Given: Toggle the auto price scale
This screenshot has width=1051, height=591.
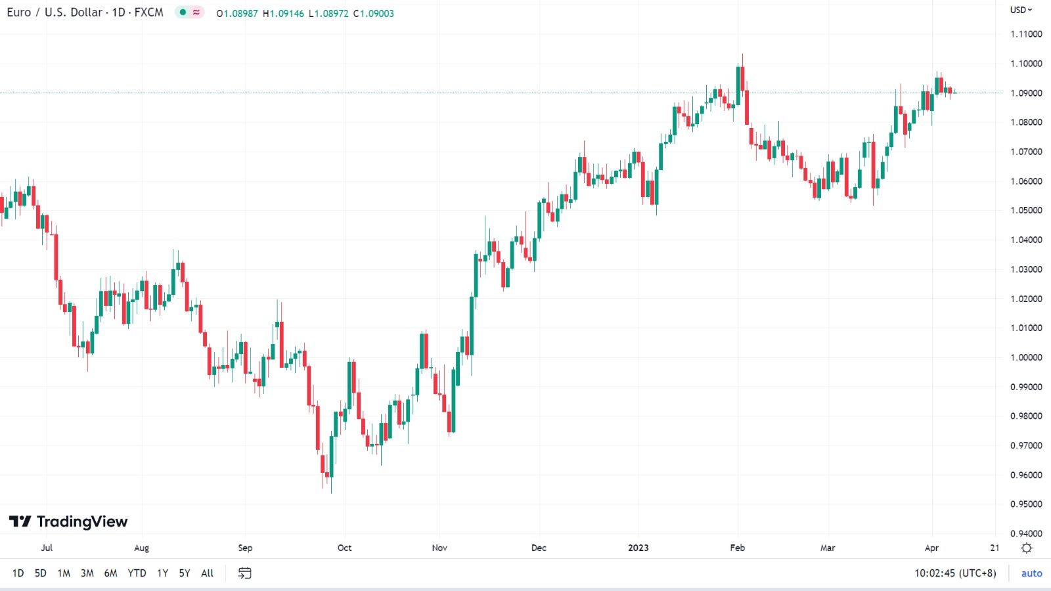Looking at the screenshot, I should (x=1031, y=573).
